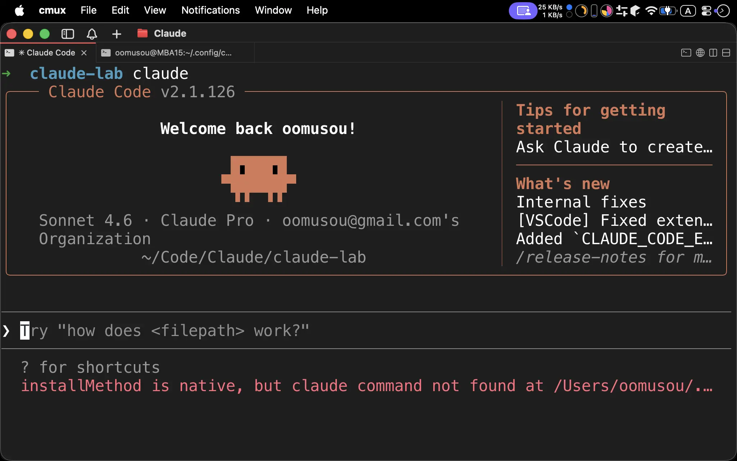Open a browser pane via globe icon
737x461 pixels.
pos(700,53)
